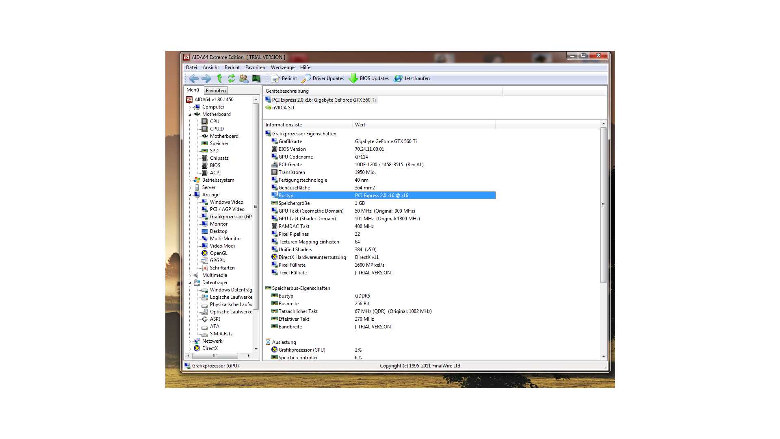Image resolution: width=780 pixels, height=439 pixels.
Task: Open the Bericht report toolbar button
Action: pos(284,78)
